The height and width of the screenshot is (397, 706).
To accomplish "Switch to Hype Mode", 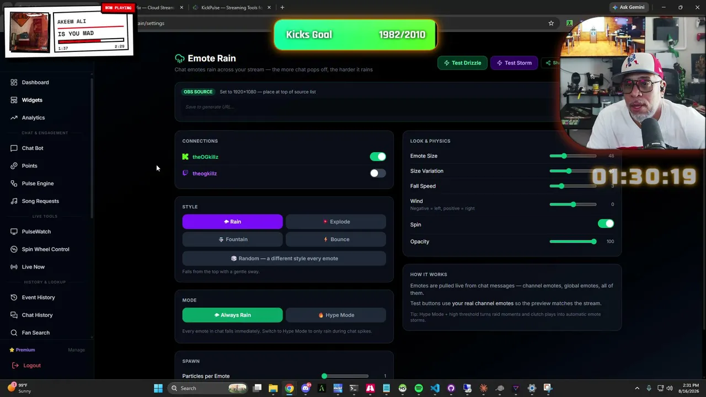I will [336, 315].
